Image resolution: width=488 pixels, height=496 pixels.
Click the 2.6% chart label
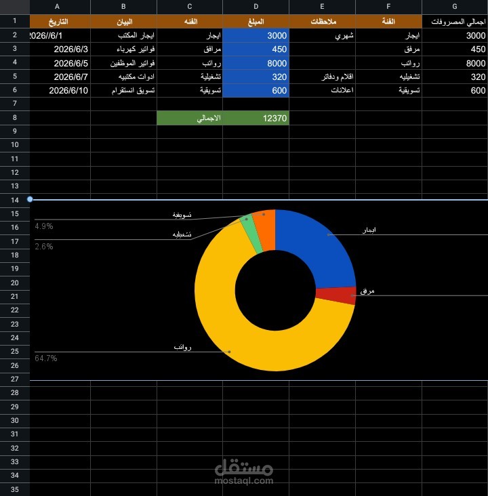tap(44, 247)
